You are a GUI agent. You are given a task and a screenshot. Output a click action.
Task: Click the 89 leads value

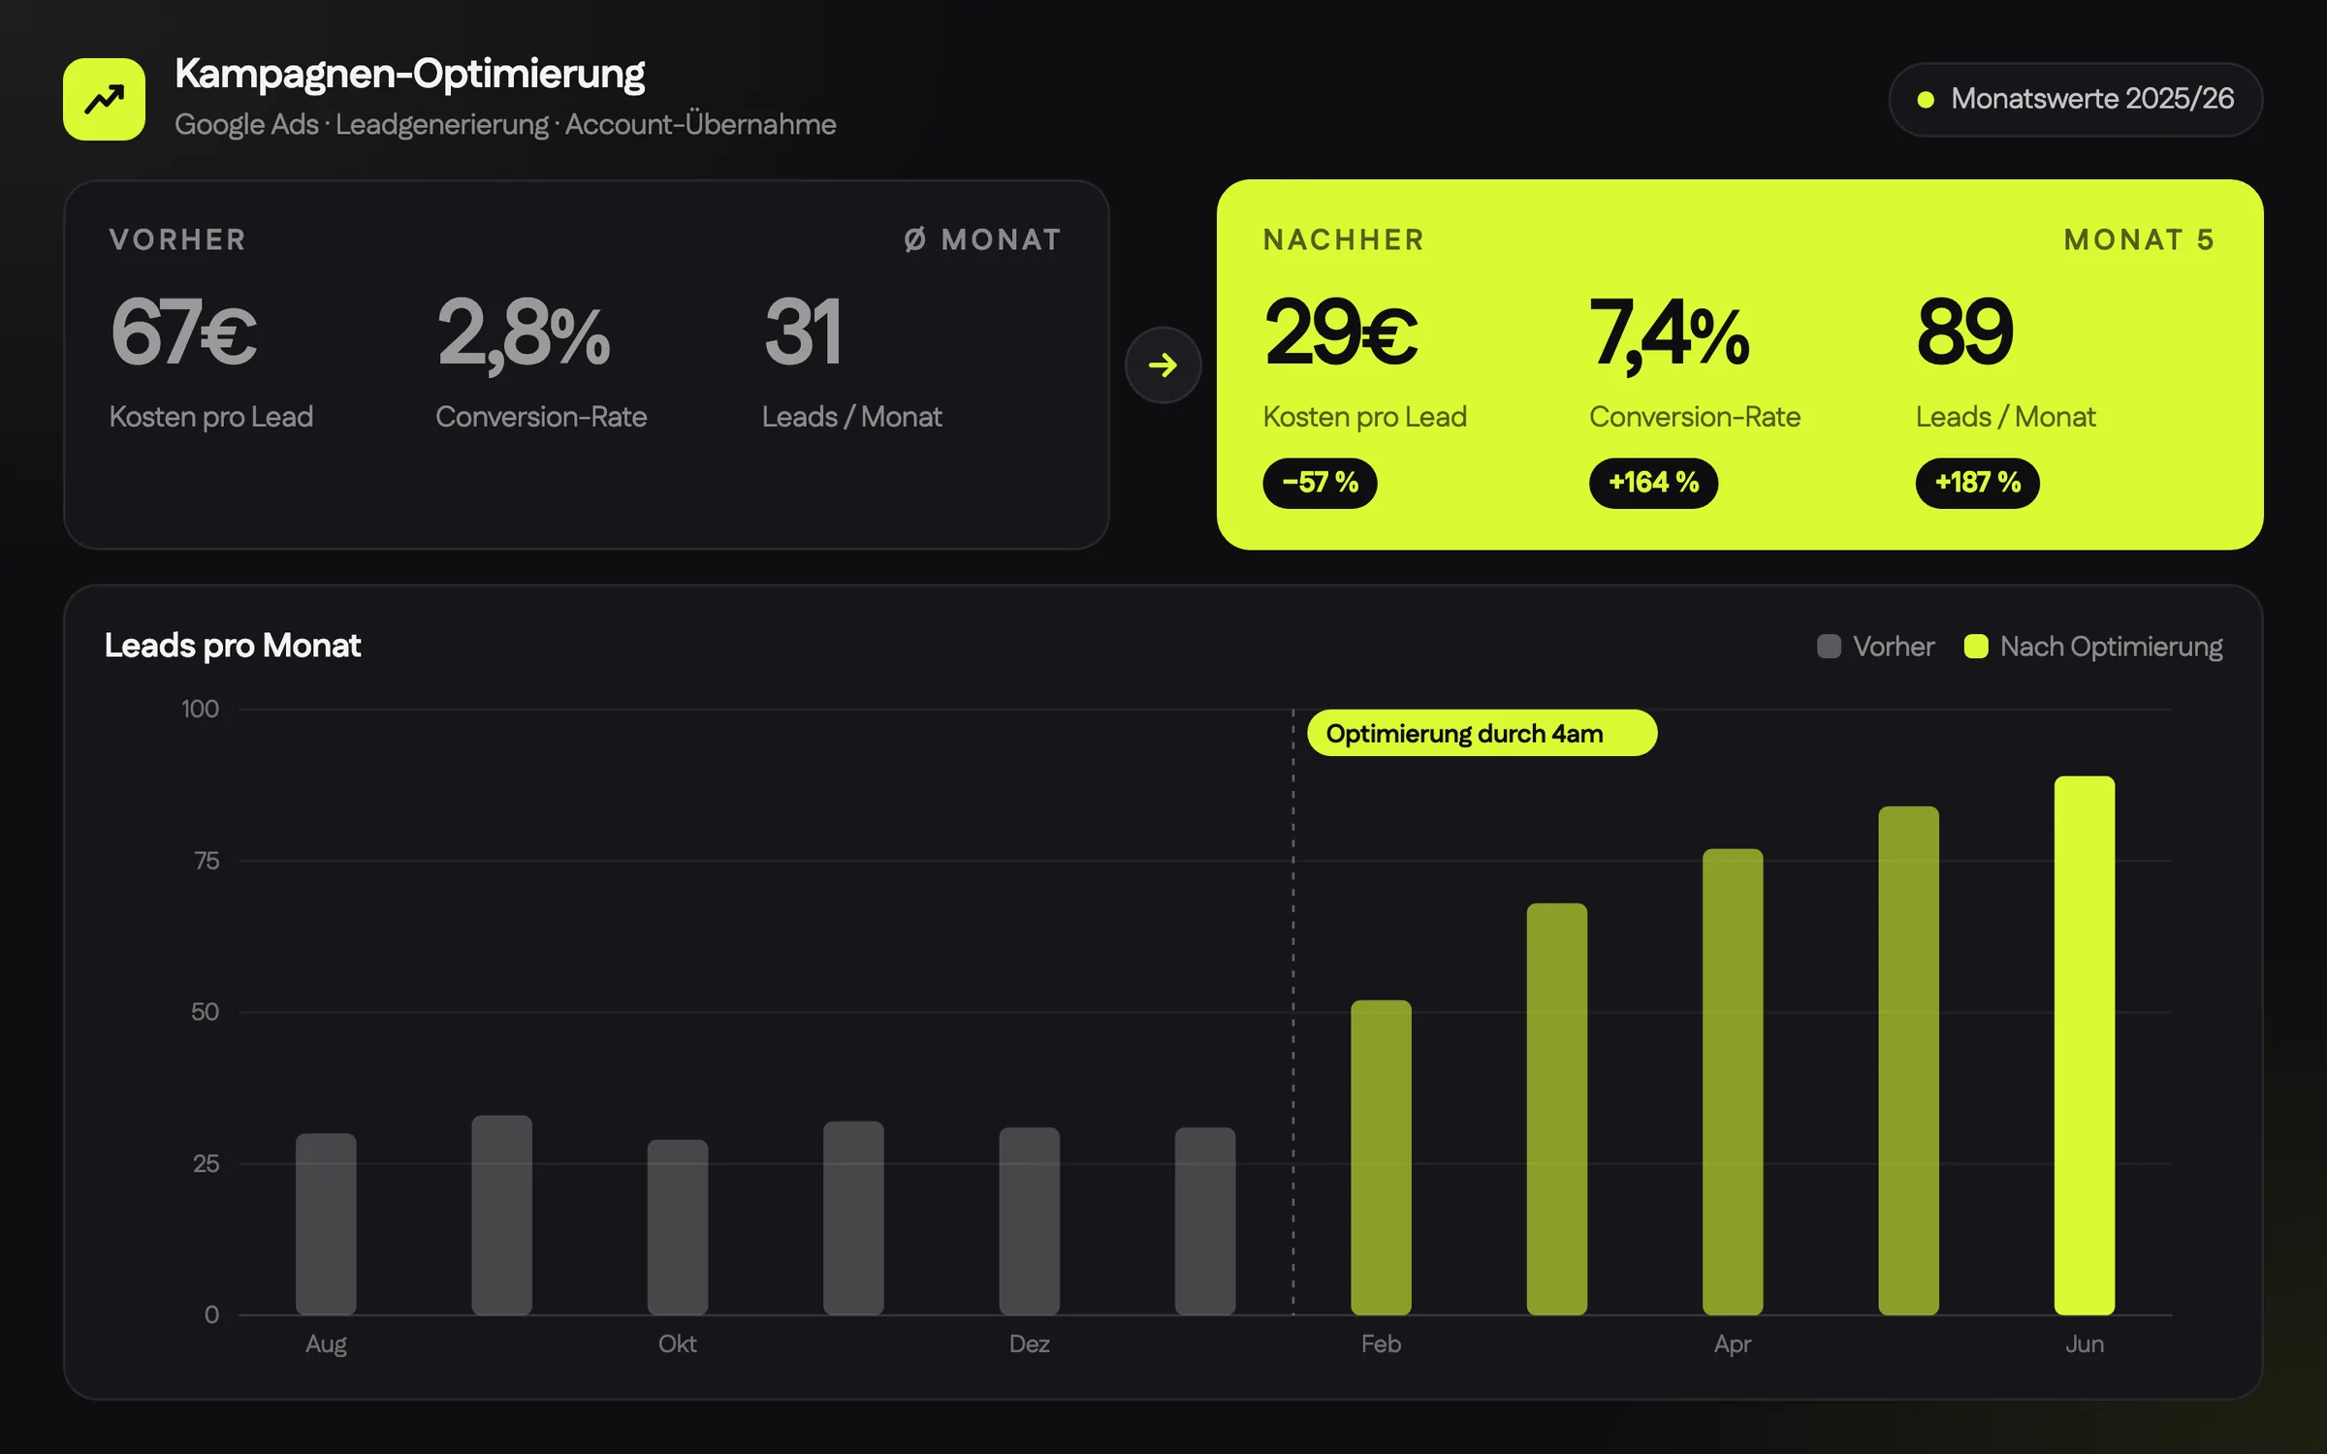point(1965,332)
